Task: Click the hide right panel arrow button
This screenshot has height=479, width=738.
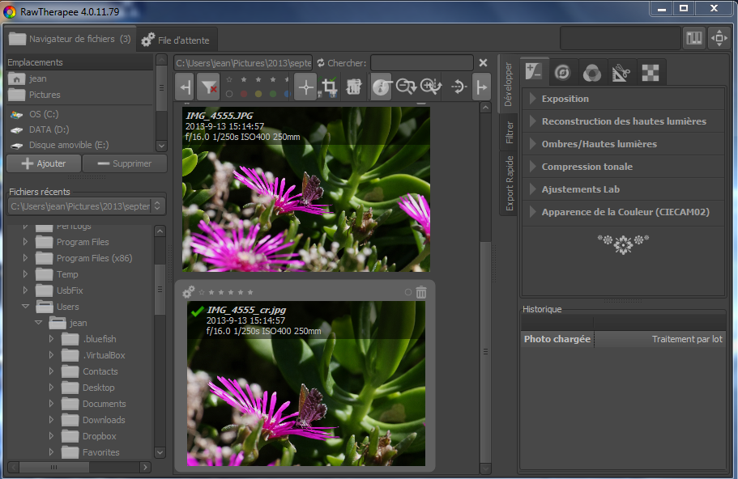Action: coord(481,87)
